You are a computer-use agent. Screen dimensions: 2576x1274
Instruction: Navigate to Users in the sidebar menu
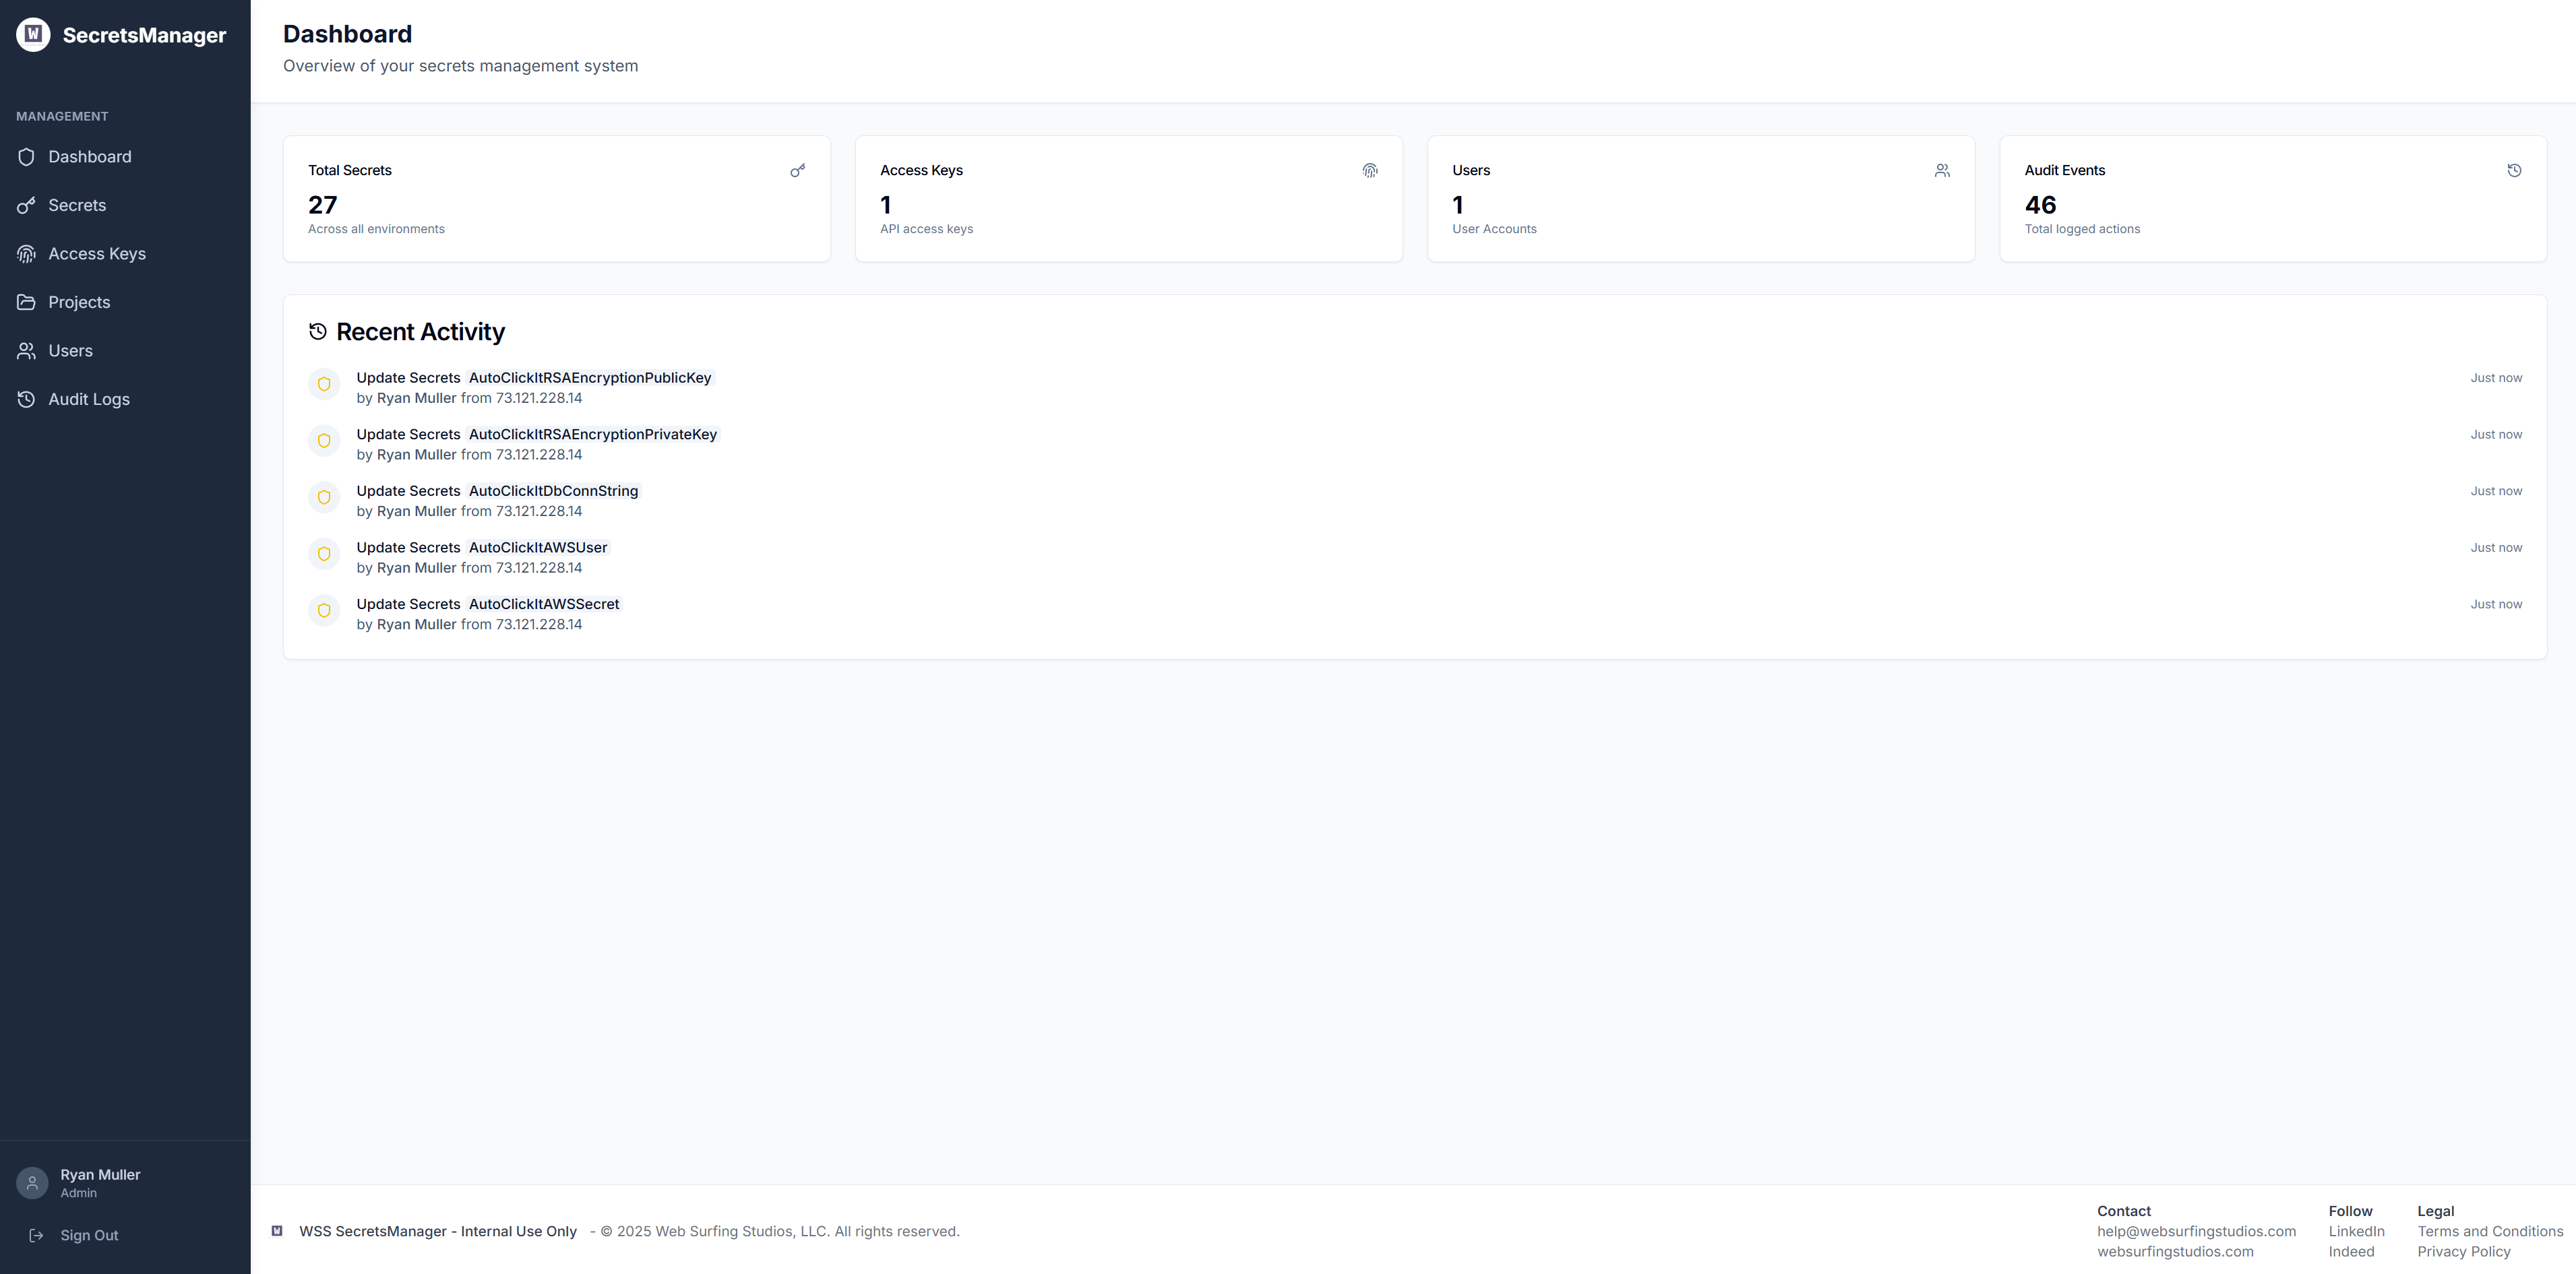(x=70, y=351)
